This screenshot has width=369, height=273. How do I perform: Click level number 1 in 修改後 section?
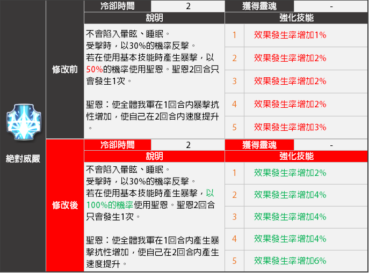point(234,173)
